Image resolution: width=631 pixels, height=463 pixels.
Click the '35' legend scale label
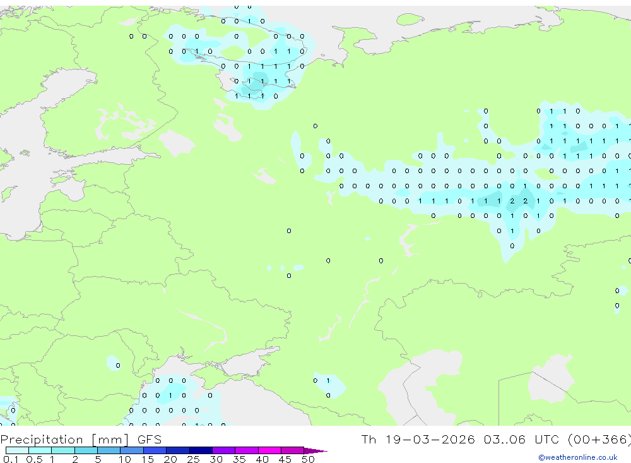(x=239, y=459)
